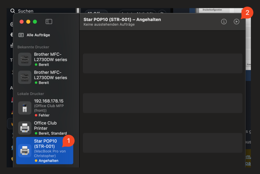Toggle the sidebar visibility icon
The image size is (260, 174).
[49, 22]
